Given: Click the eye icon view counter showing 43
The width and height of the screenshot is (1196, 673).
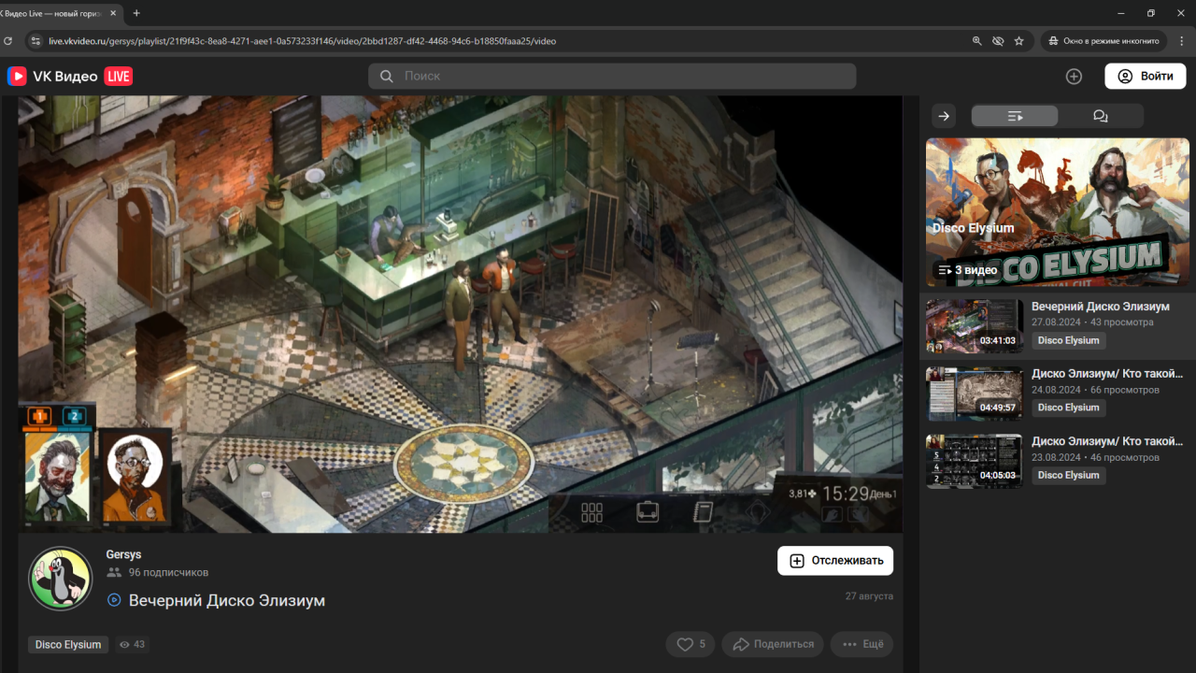Looking at the screenshot, I should (132, 645).
